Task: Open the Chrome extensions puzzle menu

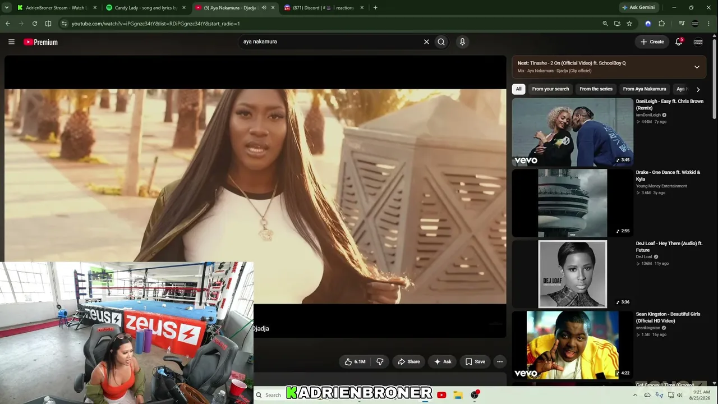Action: click(662, 24)
